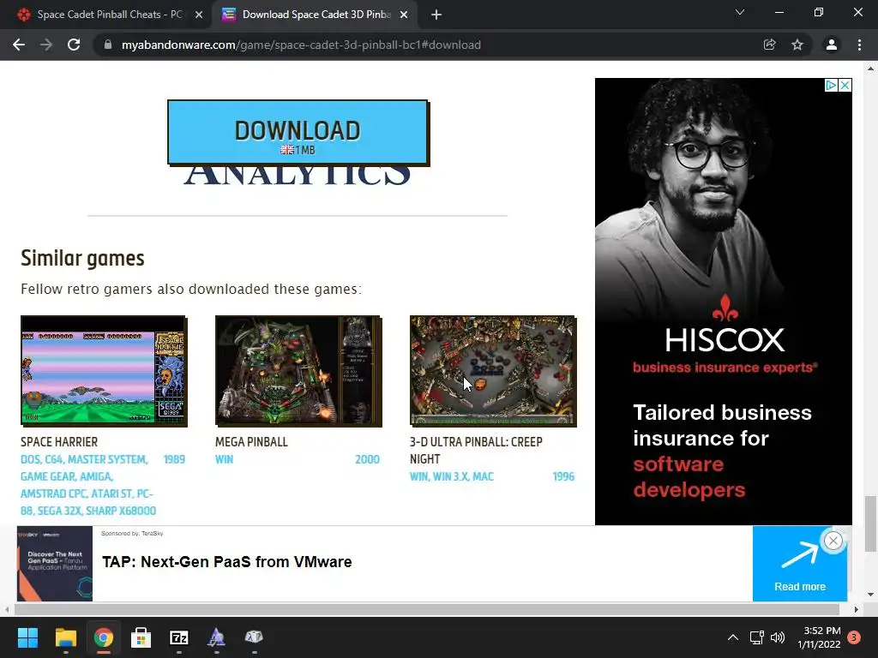Click the network status tray icon
Viewport: 878px width, 658px height.
click(756, 637)
